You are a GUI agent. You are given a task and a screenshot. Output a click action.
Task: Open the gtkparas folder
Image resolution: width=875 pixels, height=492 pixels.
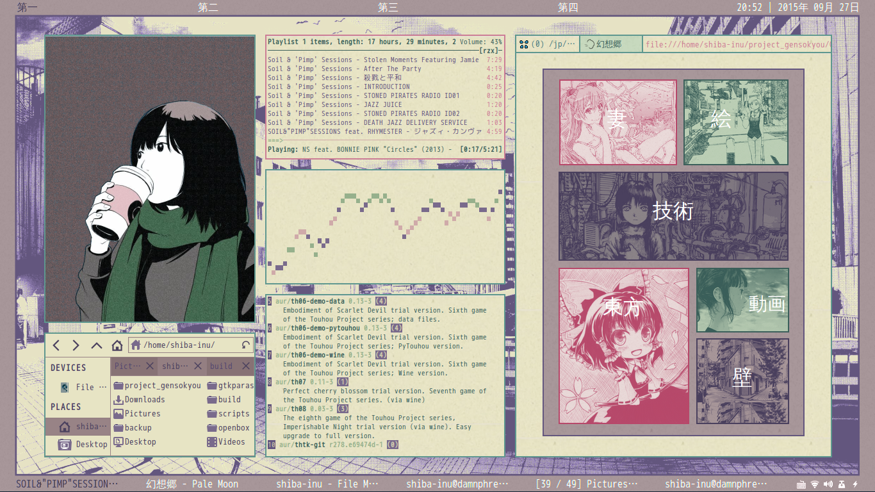(230, 385)
